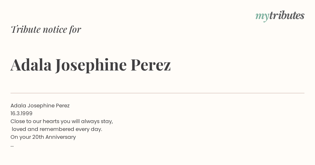Click the small Adala Josephine Perez text line
The width and height of the screenshot is (315, 165).
pos(40,106)
